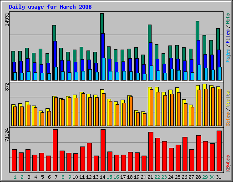
Task: Click day label 23
Action: [164, 177]
